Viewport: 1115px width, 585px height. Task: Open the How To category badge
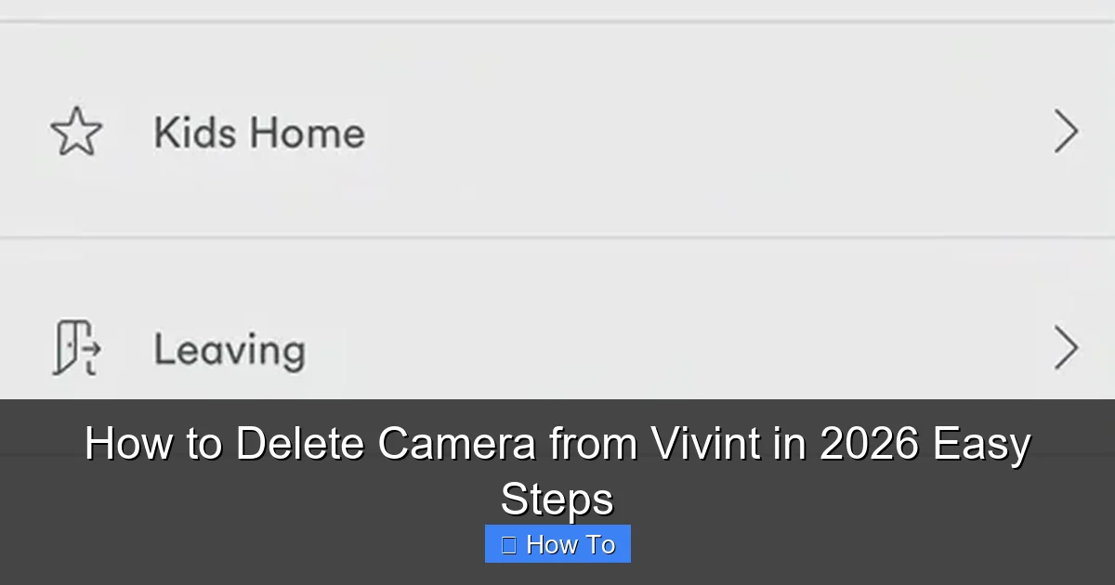(557, 543)
